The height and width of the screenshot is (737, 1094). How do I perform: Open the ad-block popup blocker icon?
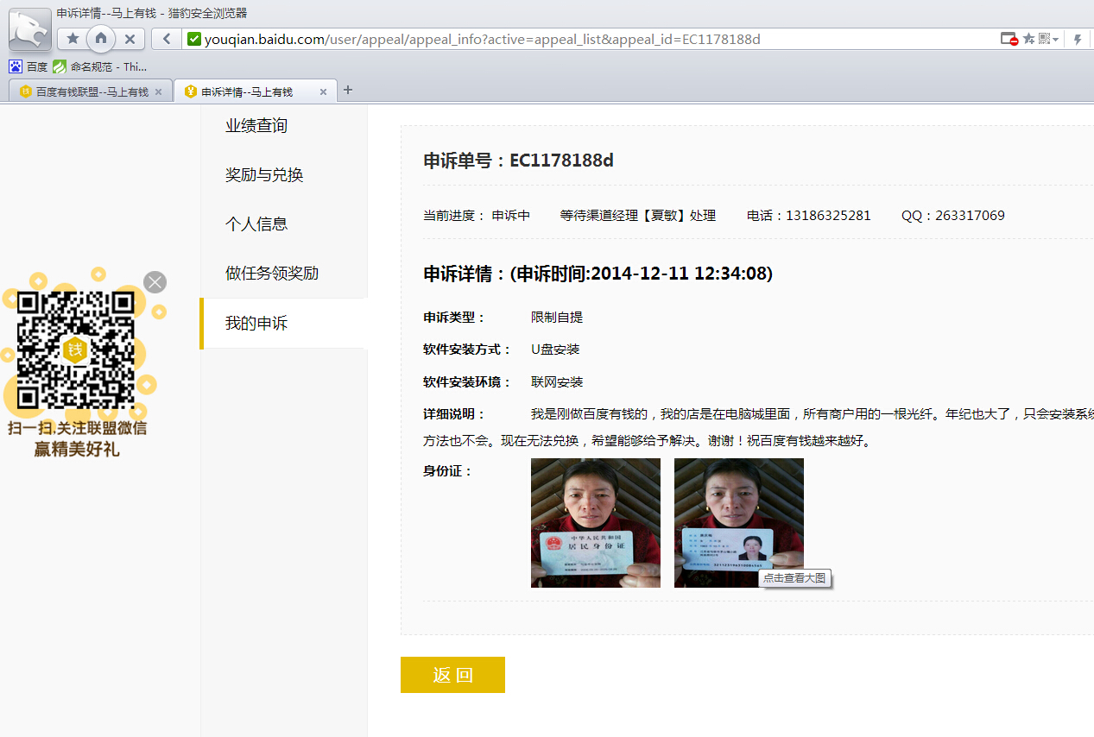(1009, 39)
